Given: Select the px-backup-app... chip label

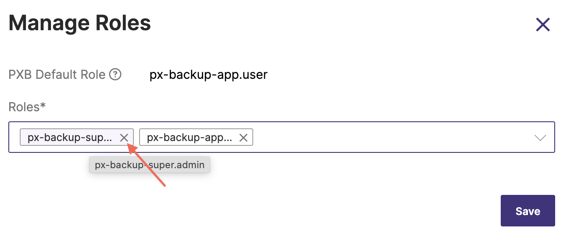Looking at the screenshot, I should 189,138.
